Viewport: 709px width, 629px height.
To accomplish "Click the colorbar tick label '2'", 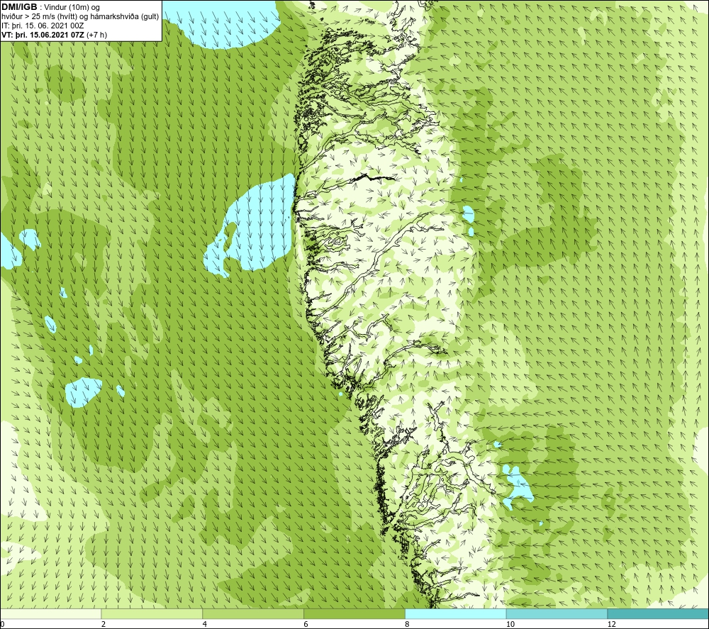I will click(x=104, y=624).
